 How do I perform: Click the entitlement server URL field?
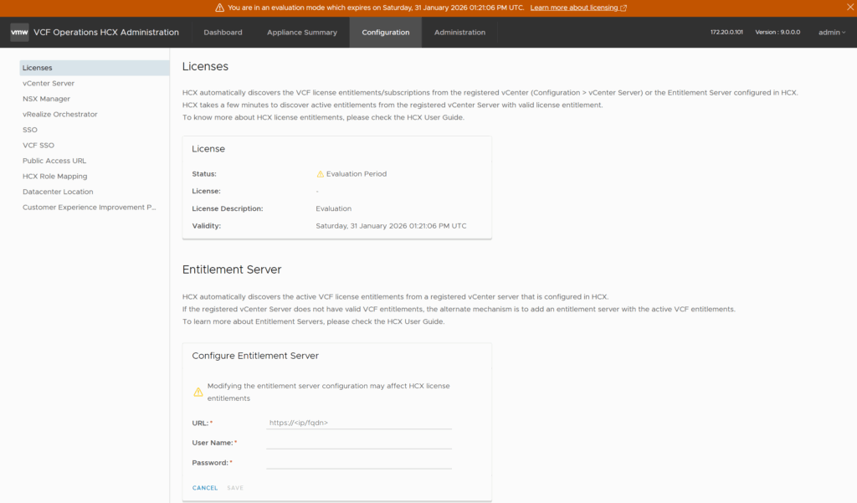click(359, 423)
